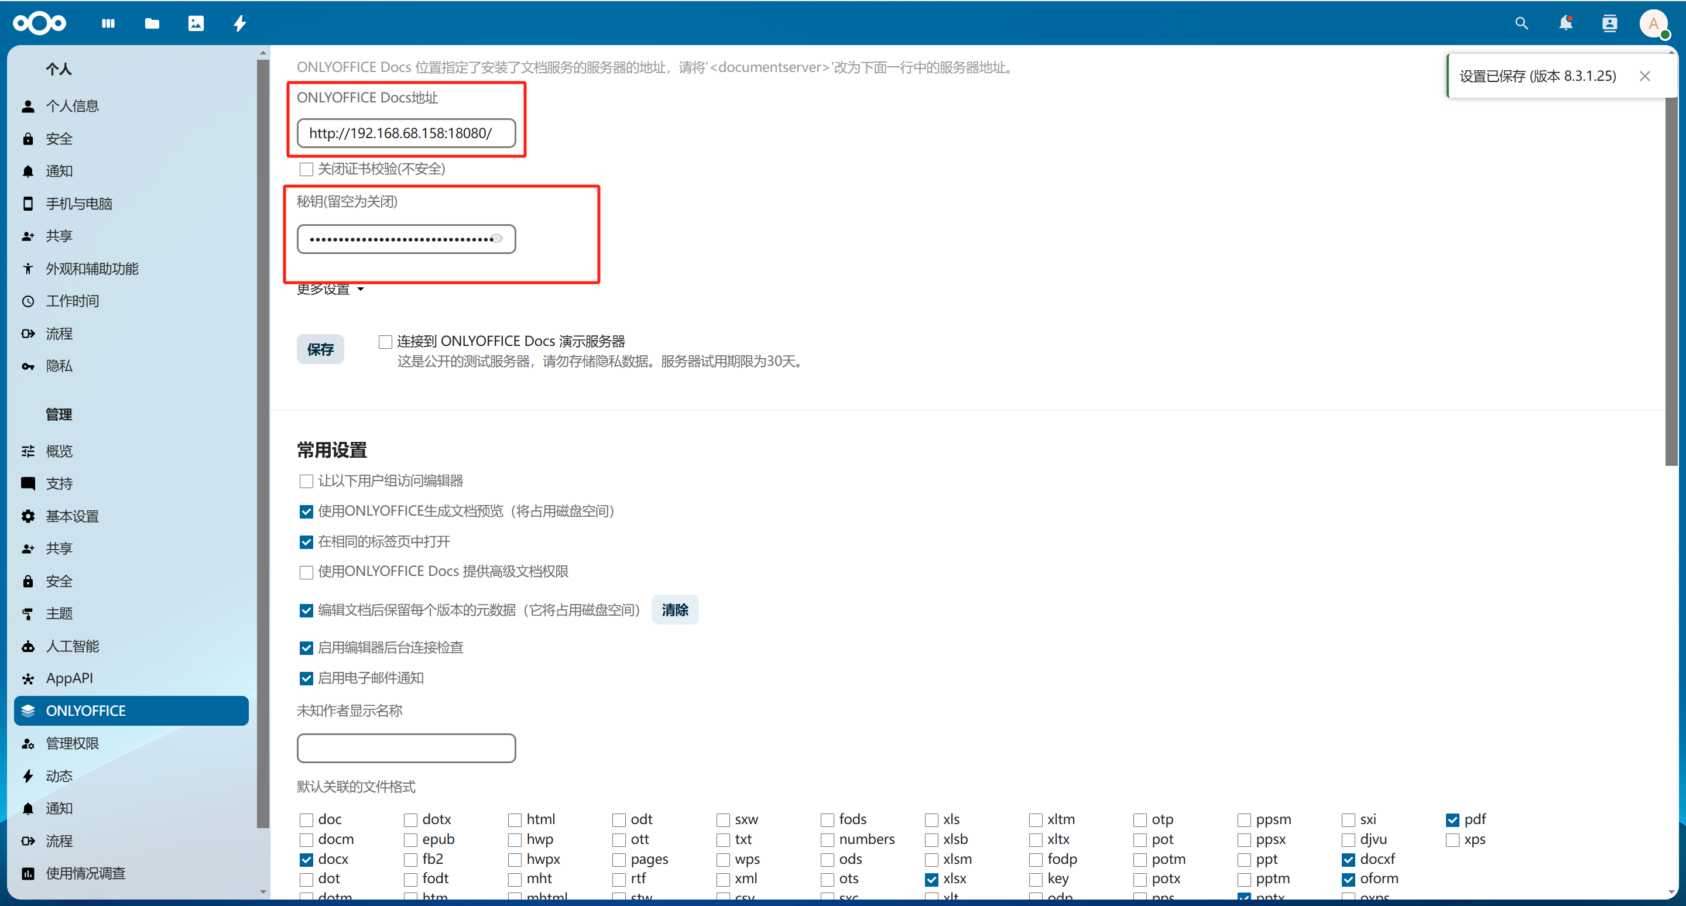Open the Files app folder icon
Viewport: 1686px width, 906px height.
tap(152, 23)
